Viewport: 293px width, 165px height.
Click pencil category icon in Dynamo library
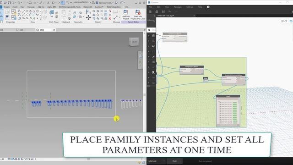tap(153, 56)
